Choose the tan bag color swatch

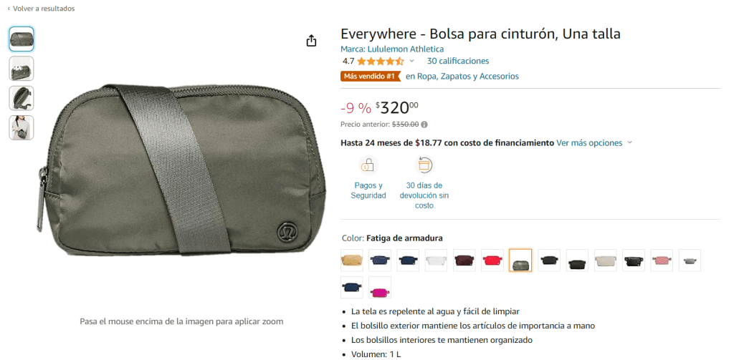click(x=352, y=261)
